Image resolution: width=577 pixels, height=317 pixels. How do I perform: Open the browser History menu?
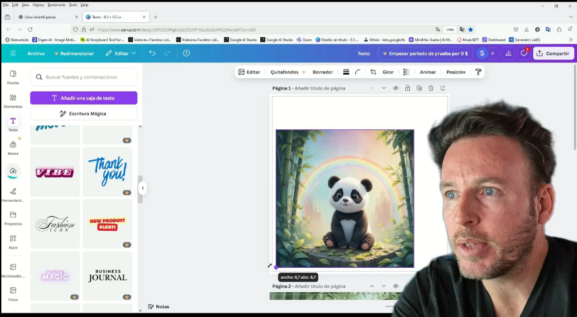tap(38, 5)
